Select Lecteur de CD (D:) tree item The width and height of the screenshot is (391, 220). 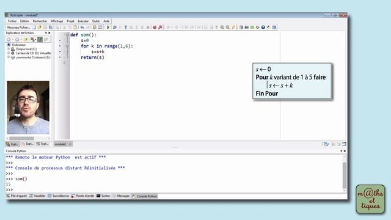pos(34,53)
